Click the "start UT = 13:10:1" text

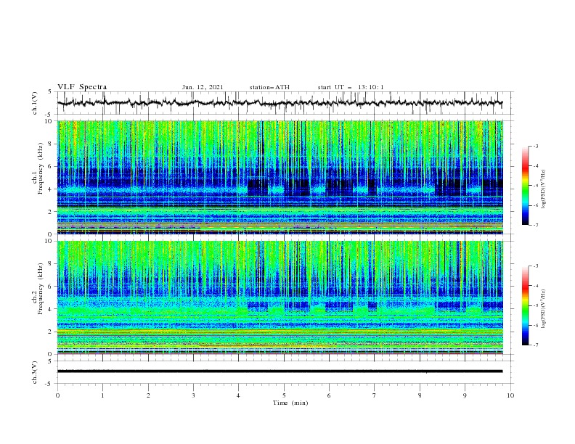(351, 87)
